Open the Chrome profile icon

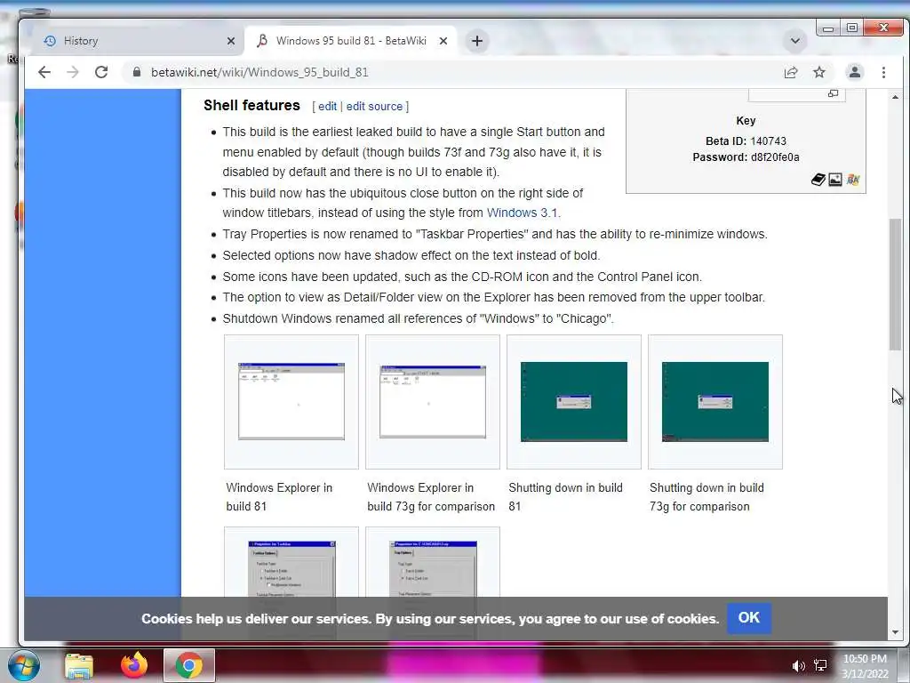point(854,72)
